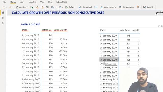
Task: Click the Sales Growth header in sample
Action: [61, 30]
